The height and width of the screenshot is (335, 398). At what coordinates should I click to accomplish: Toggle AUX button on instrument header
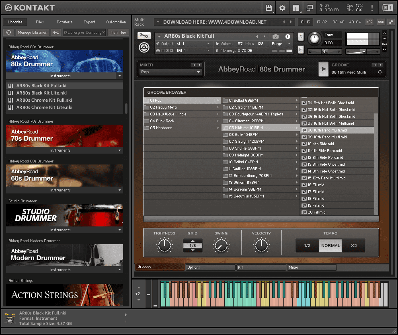pos(385,44)
